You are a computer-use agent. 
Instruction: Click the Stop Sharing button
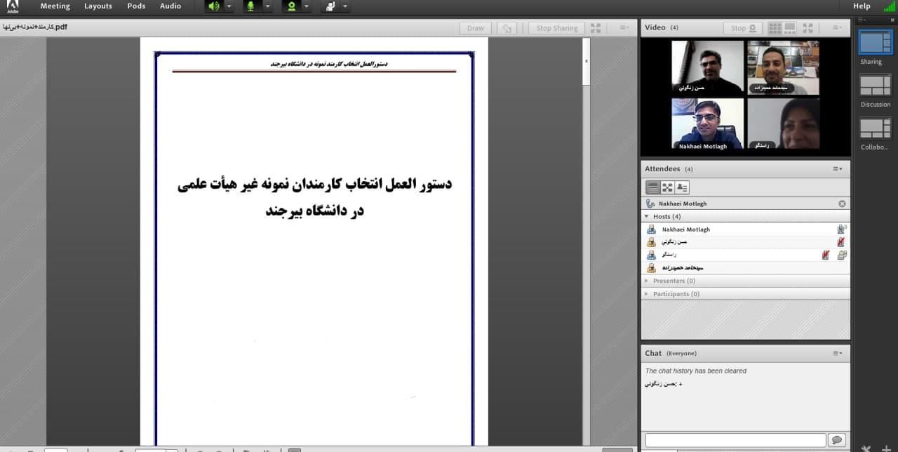[x=556, y=28]
